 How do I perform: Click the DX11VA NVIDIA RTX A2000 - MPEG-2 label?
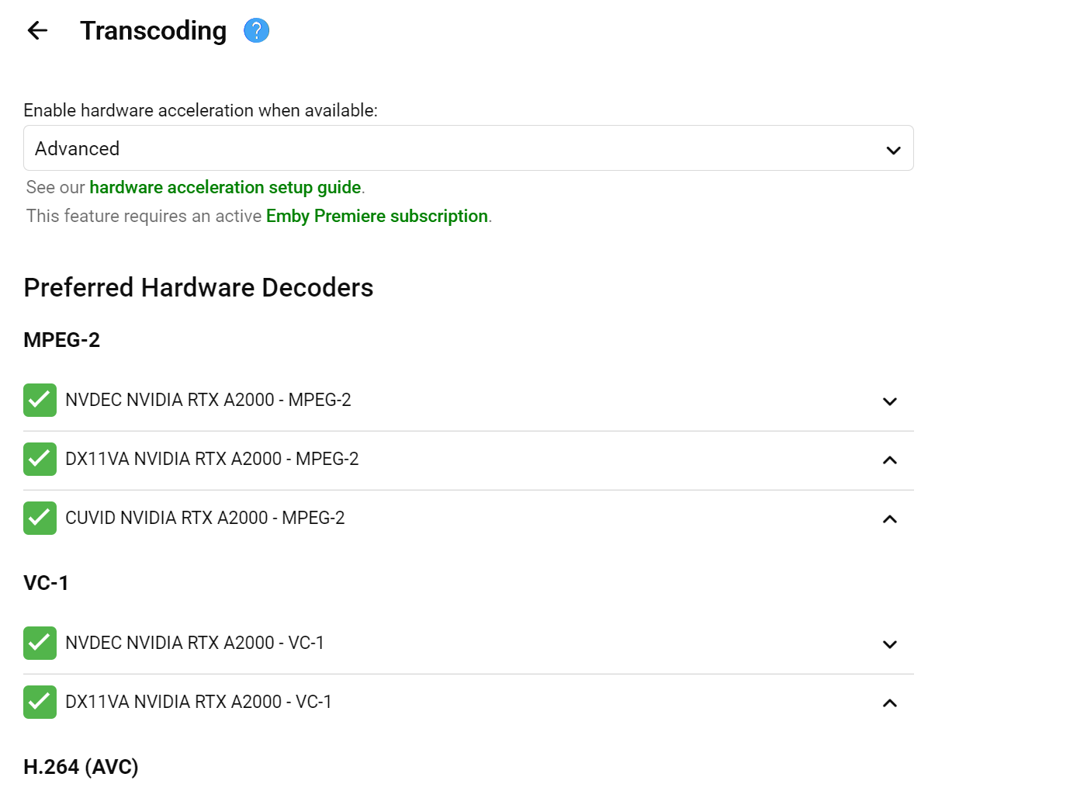212,460
